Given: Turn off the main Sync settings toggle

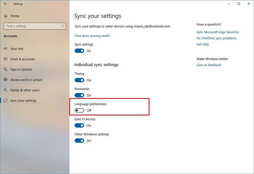Looking at the screenshot, I should (x=79, y=51).
